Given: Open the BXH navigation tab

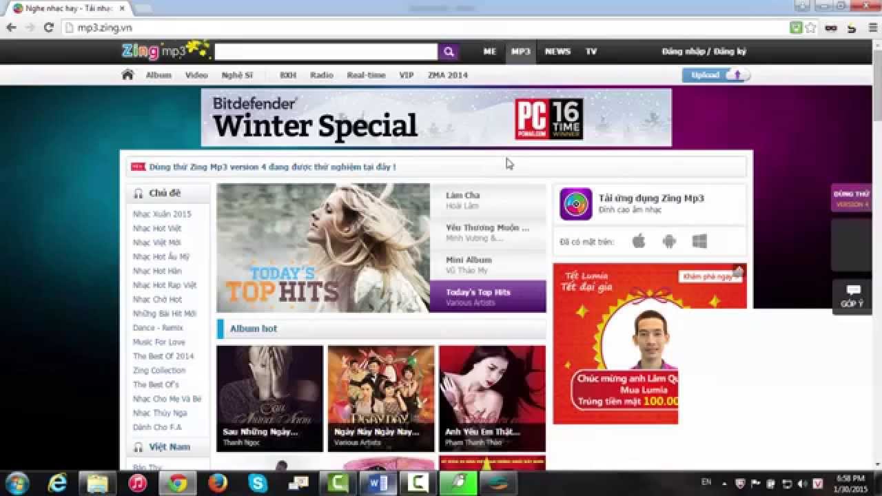Looking at the screenshot, I should [288, 75].
